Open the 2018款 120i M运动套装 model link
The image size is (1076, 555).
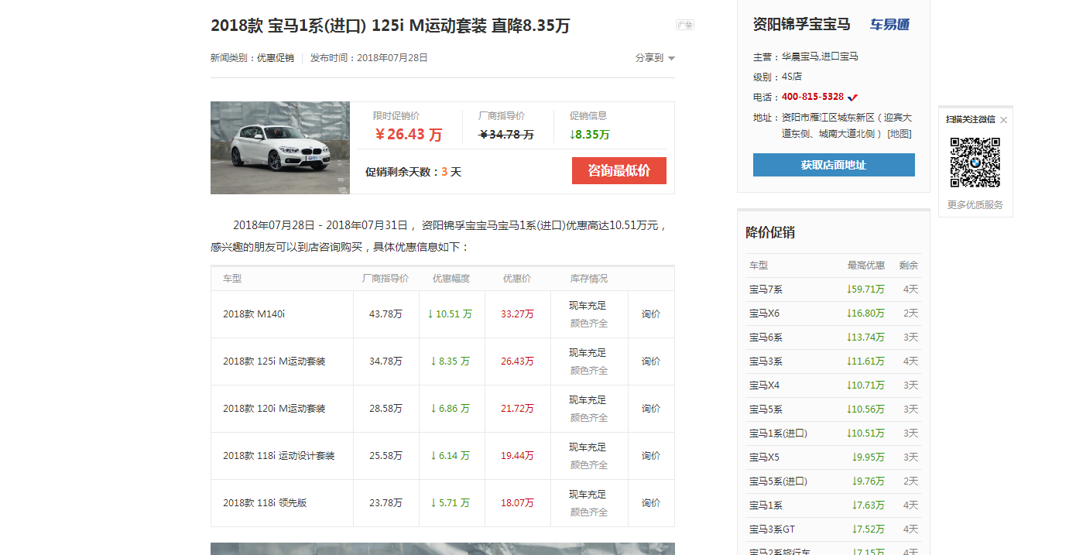coord(274,409)
